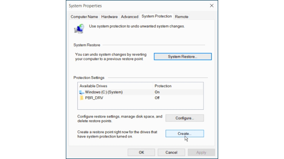Go to the Advanced tab
Screen dimensions: 284x159
(129, 17)
